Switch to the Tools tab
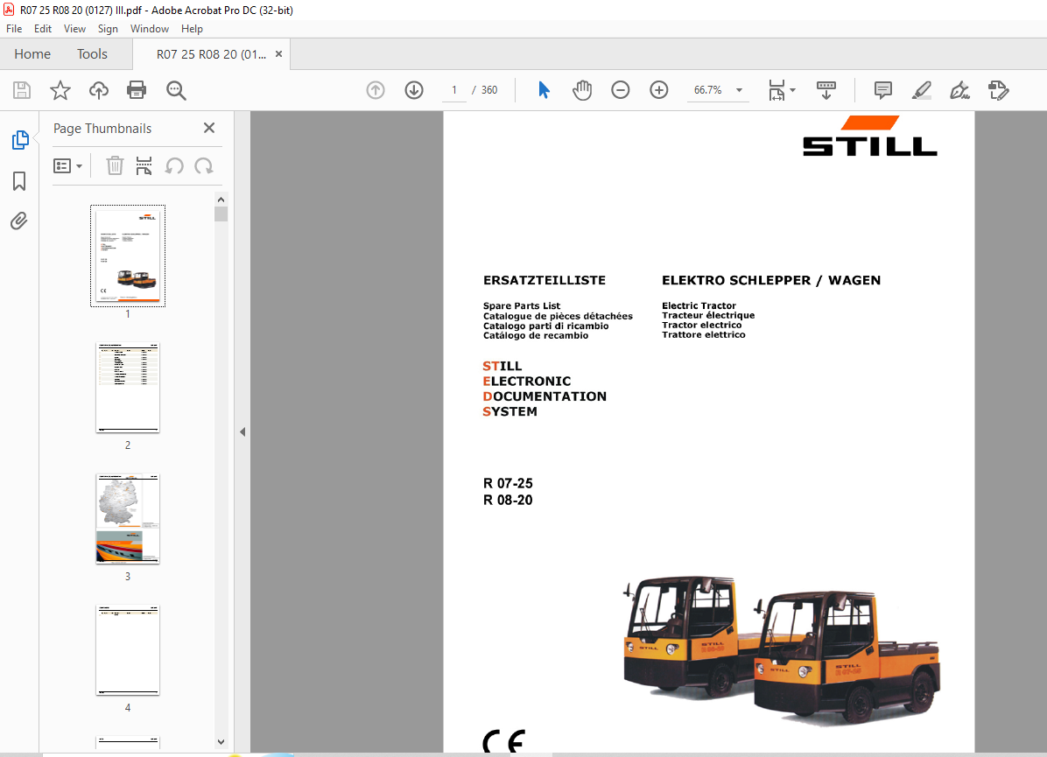This screenshot has width=1047, height=757. [x=92, y=54]
